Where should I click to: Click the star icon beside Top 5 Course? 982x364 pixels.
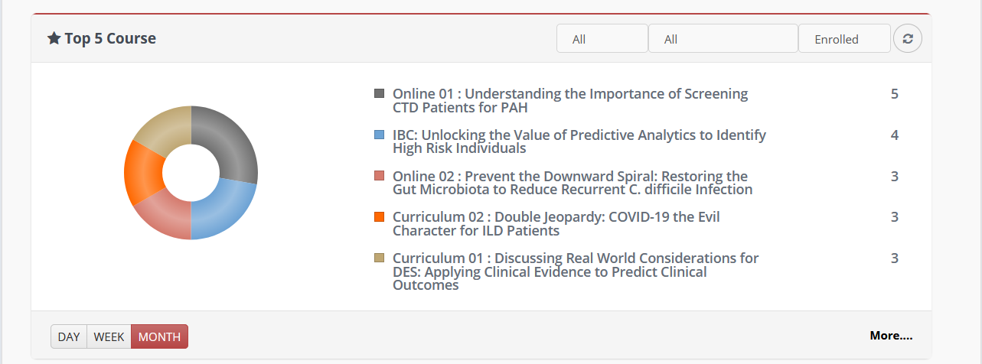(54, 38)
